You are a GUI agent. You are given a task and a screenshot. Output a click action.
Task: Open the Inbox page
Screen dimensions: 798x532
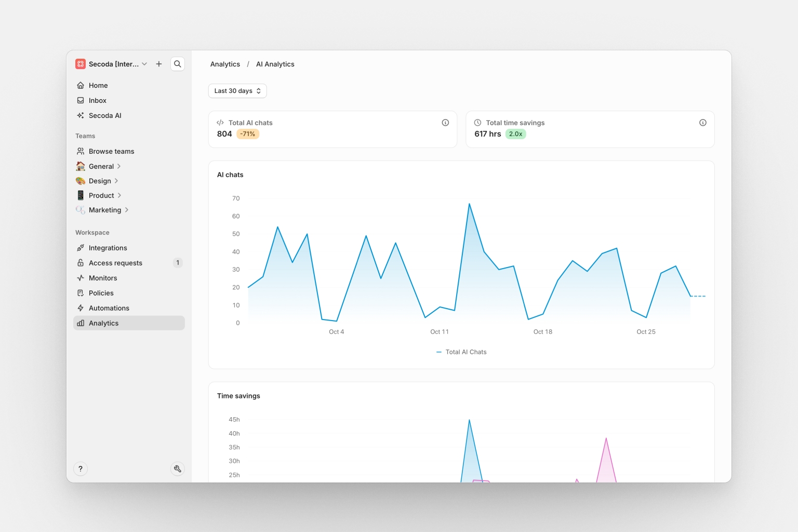click(x=98, y=100)
